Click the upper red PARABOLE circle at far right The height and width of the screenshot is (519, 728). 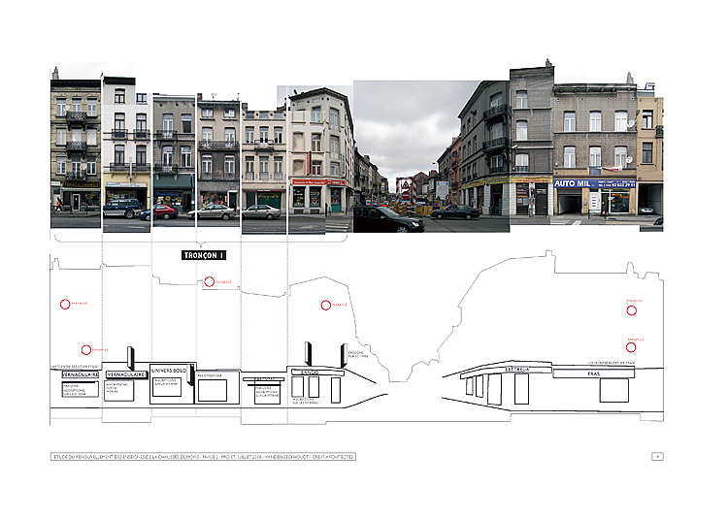632,310
